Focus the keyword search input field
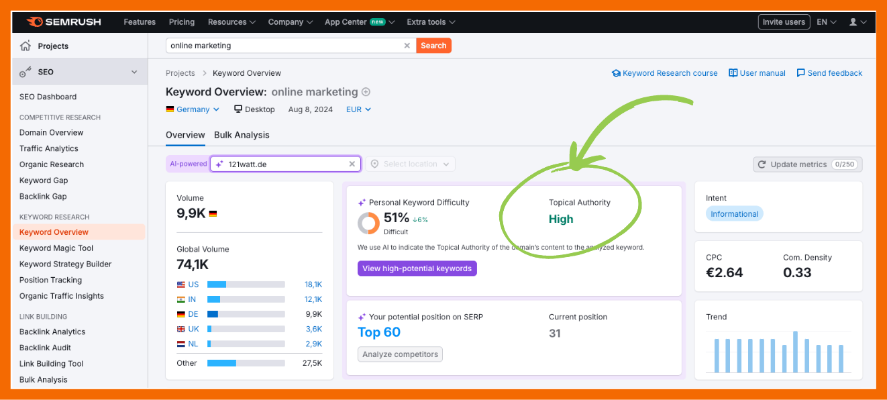This screenshot has height=400, width=887. click(x=285, y=46)
